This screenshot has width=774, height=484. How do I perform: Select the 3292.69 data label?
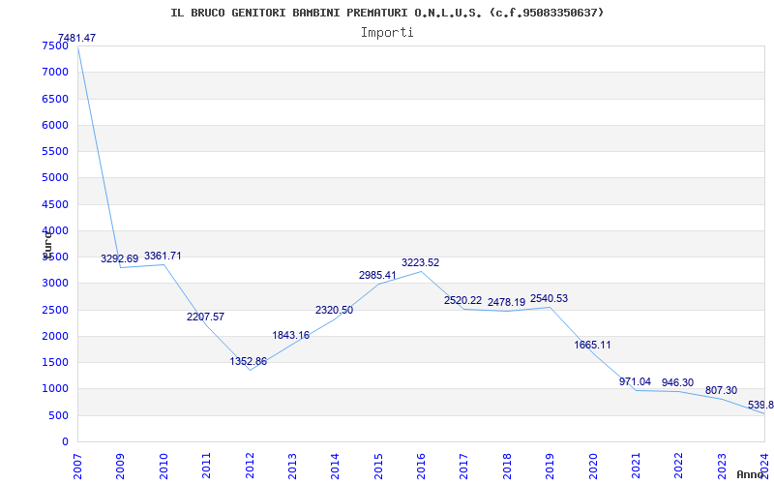click(119, 258)
